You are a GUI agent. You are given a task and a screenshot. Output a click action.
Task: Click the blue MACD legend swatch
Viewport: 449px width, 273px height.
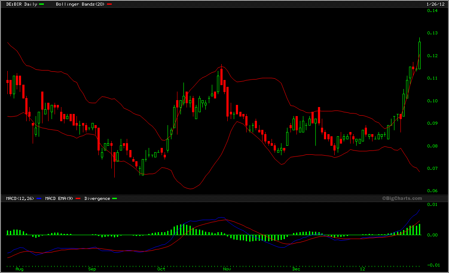pyautogui.click(x=39, y=199)
